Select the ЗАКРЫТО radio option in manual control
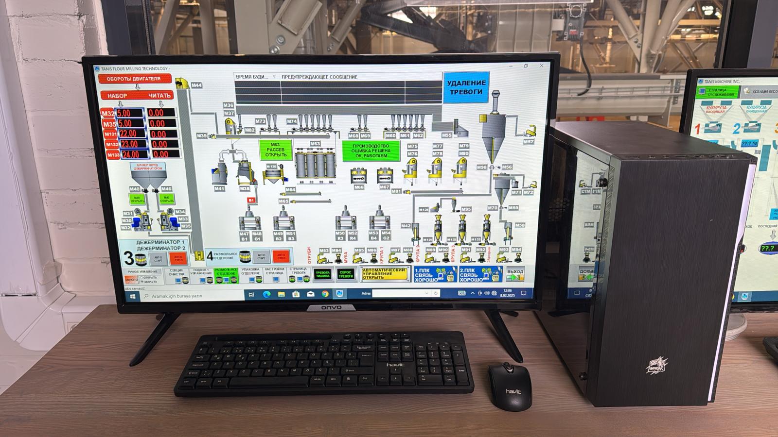778x437 pixels. [149, 282]
